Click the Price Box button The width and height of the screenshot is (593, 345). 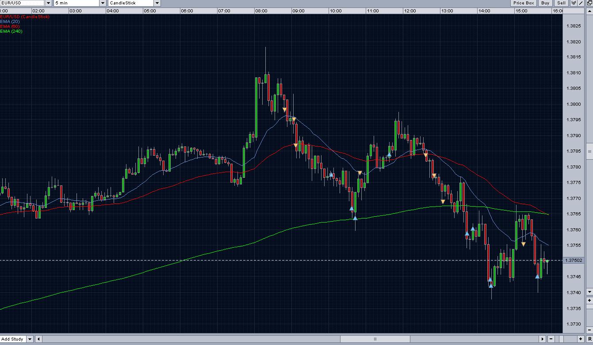point(524,3)
